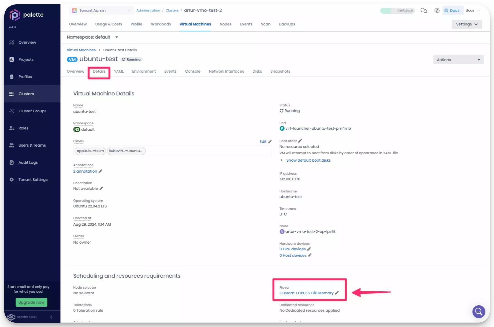Open the cluster Events tab
The image size is (494, 327).
coord(246,24)
